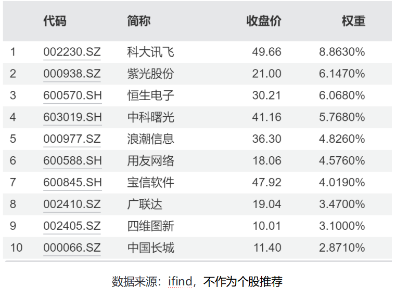Image resolution: width=396 pixels, height=288 pixels.
Task: Open code link 000977.SZ
Action: click(x=72, y=139)
